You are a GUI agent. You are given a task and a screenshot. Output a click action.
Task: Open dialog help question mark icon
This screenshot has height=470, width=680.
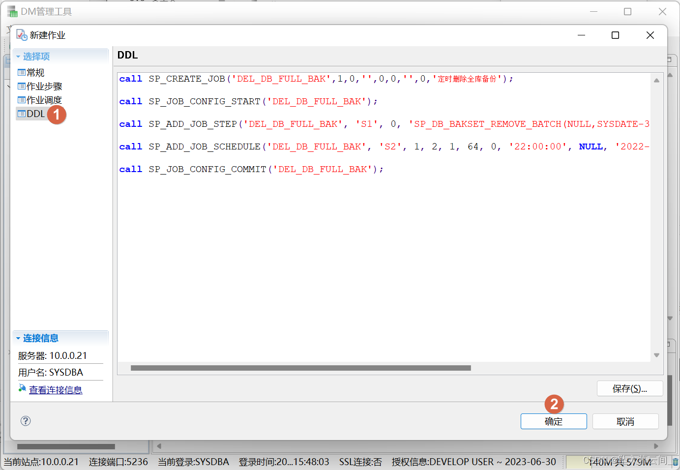(26, 421)
